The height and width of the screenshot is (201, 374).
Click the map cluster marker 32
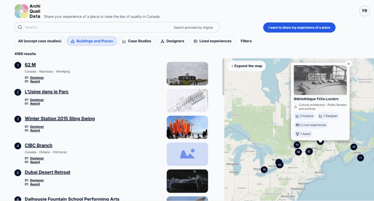tap(309, 151)
